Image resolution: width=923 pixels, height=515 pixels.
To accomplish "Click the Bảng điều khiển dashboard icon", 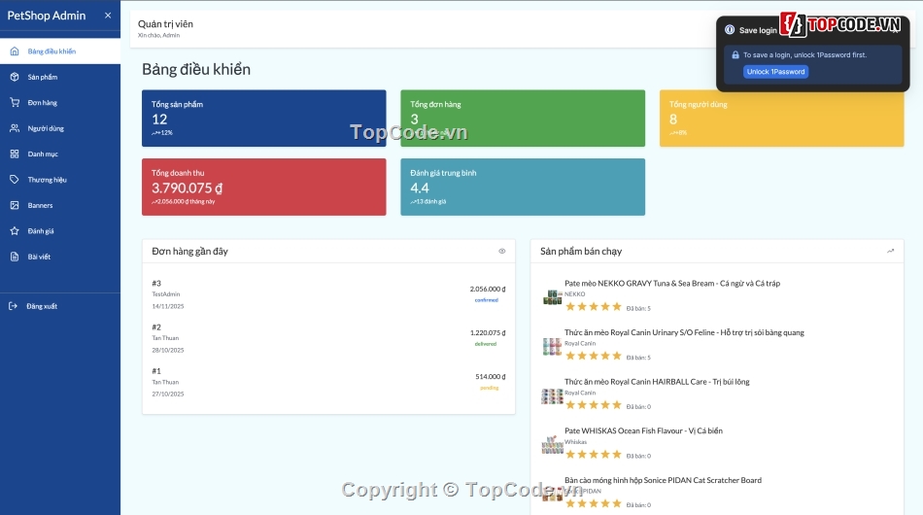I will click(x=15, y=51).
